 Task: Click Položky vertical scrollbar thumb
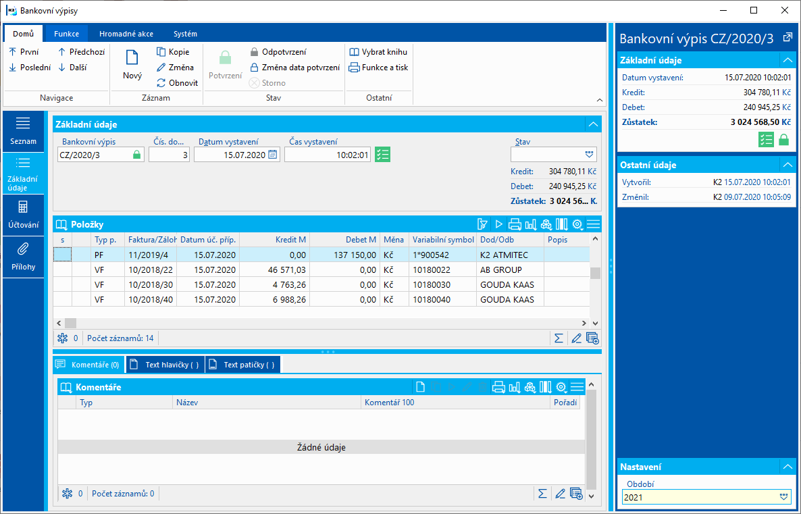595,273
